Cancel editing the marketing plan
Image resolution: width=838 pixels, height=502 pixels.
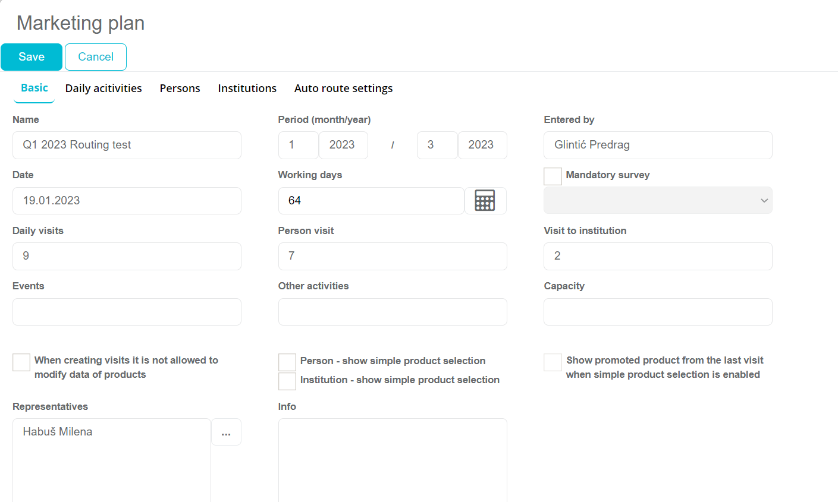[96, 57]
